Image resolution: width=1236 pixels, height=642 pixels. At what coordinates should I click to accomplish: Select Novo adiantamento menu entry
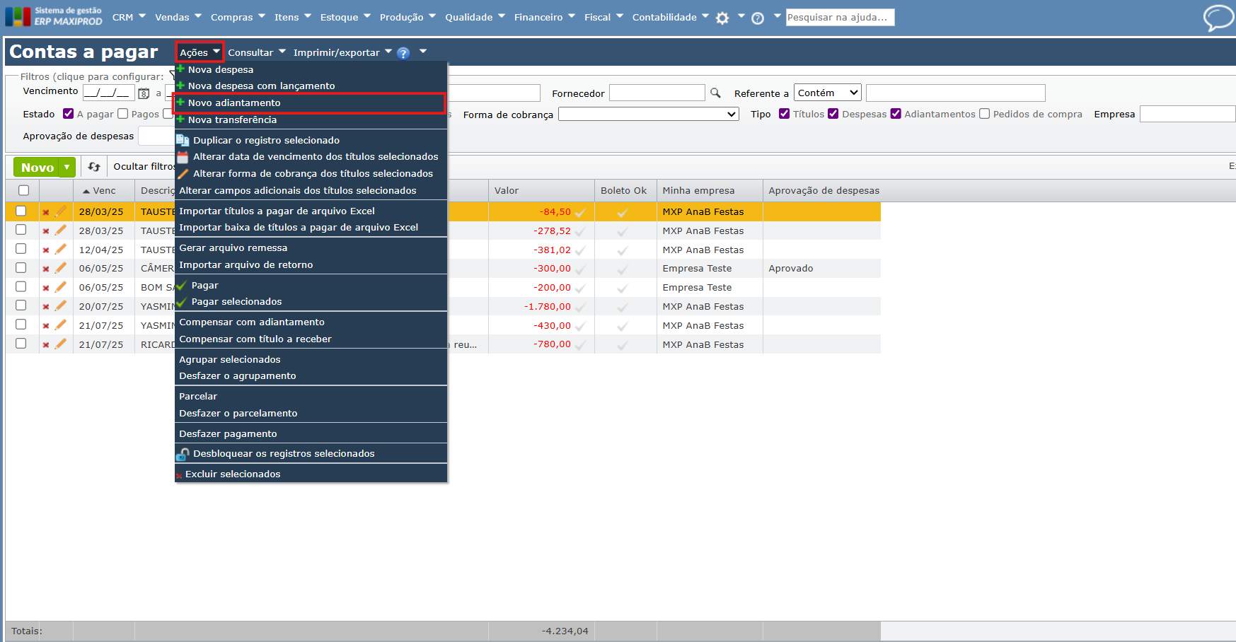tap(234, 103)
